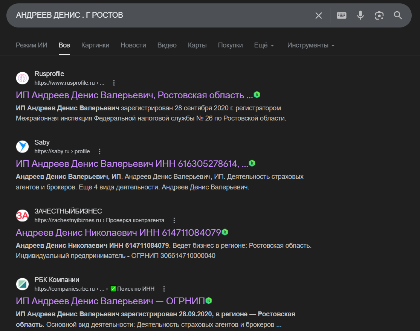Screen dimensions: 420x331
Task: Click the snippet зарегистрирован 28.09.2020, в регионе
Action: (155, 319)
